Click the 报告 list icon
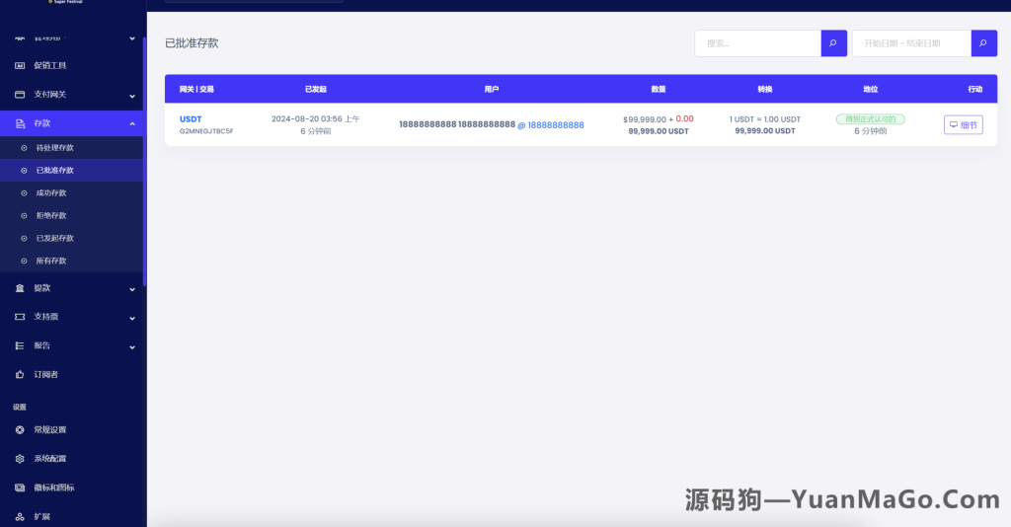Image resolution: width=1011 pixels, height=527 pixels. [20, 346]
